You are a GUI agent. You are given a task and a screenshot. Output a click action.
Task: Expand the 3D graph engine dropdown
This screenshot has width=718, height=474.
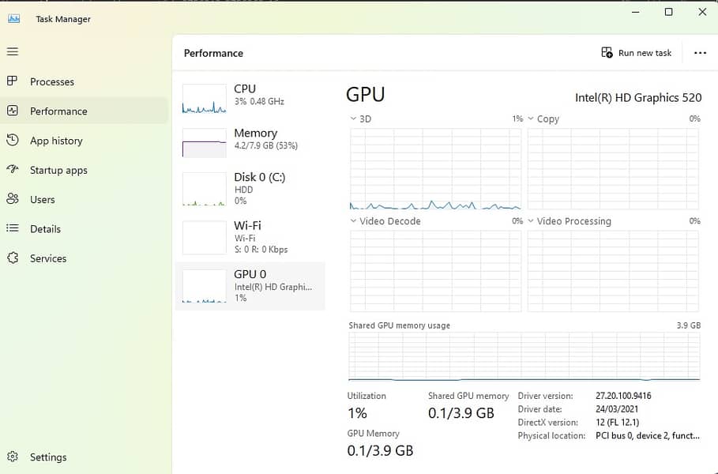(353, 118)
